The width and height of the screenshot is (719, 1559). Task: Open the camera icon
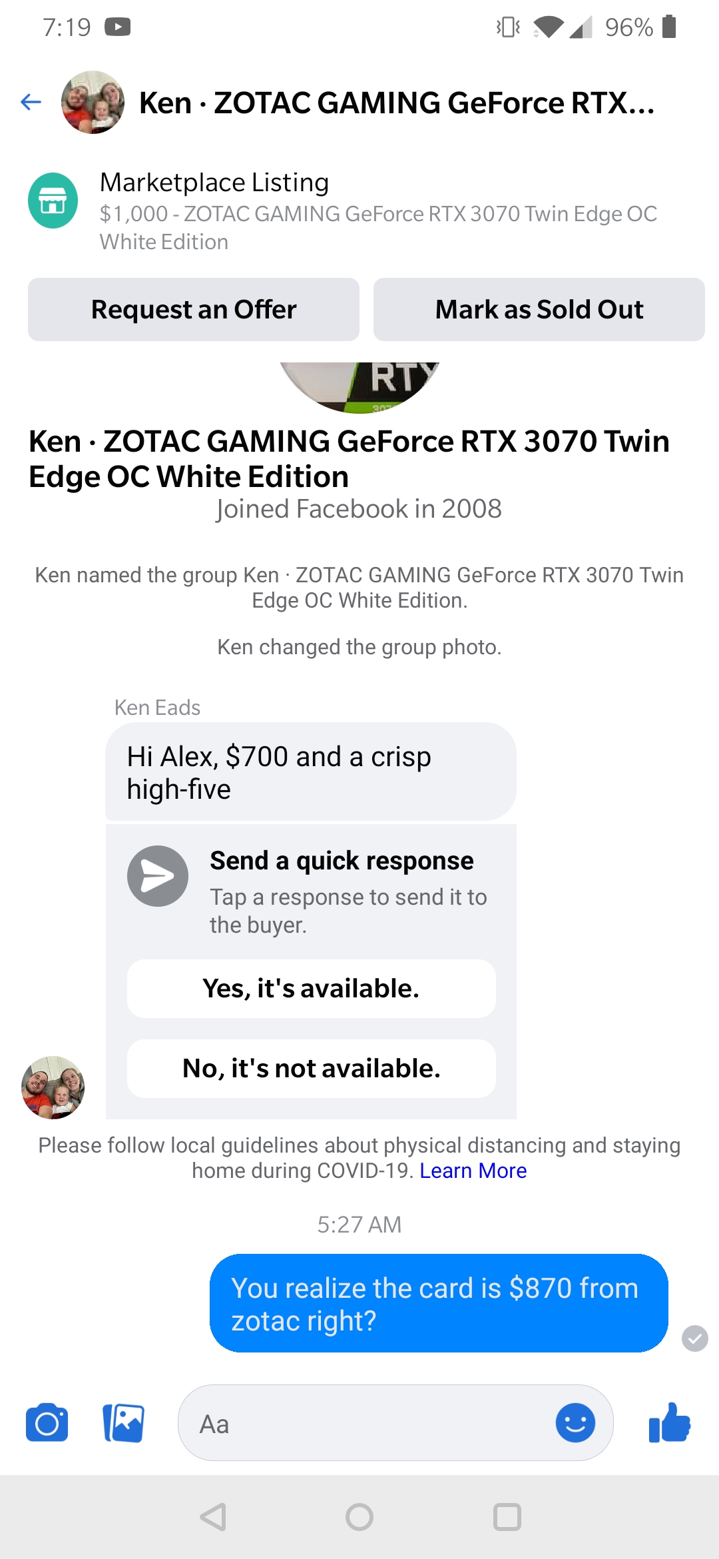(x=47, y=1423)
